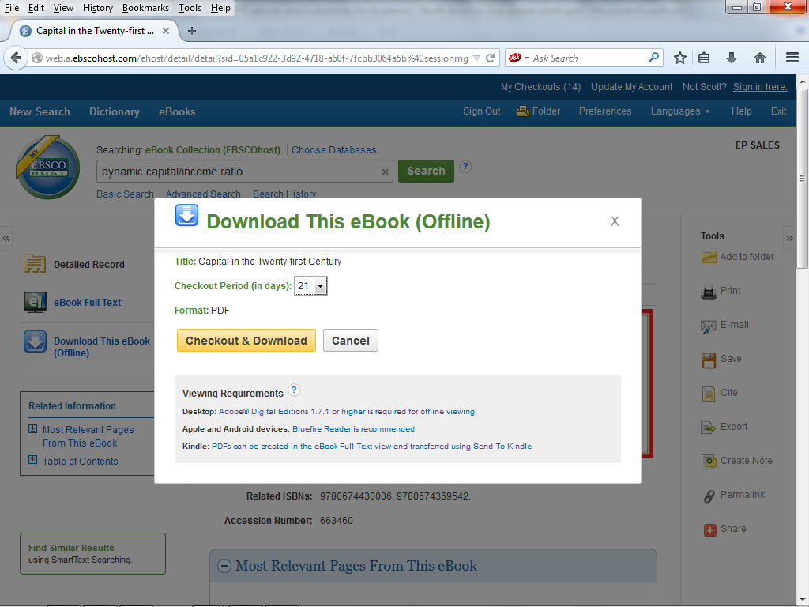Click the Share plus icon
809x607 pixels.
(710, 530)
